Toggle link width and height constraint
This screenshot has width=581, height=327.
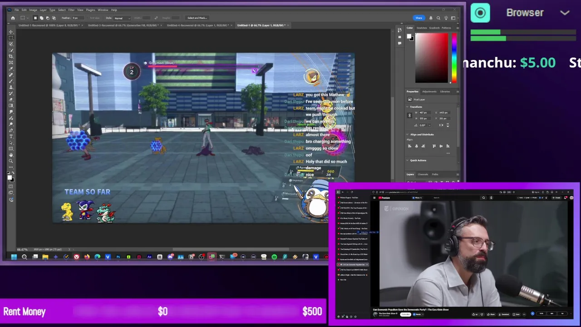point(409,115)
